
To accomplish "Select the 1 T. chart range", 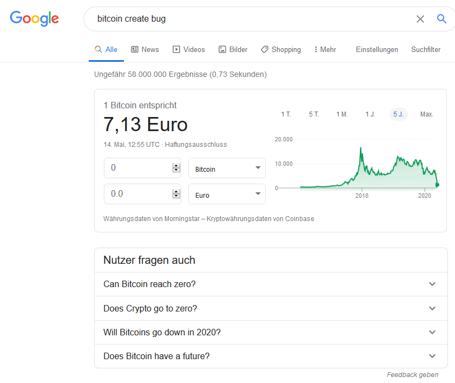I will [286, 114].
